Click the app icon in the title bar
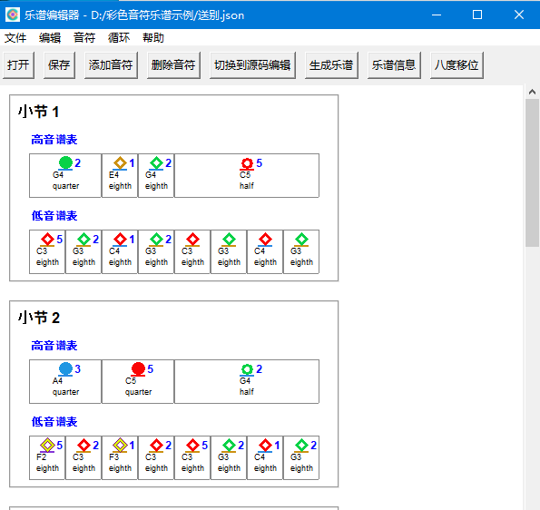Viewport: 540px width, 510px height. coord(13,15)
